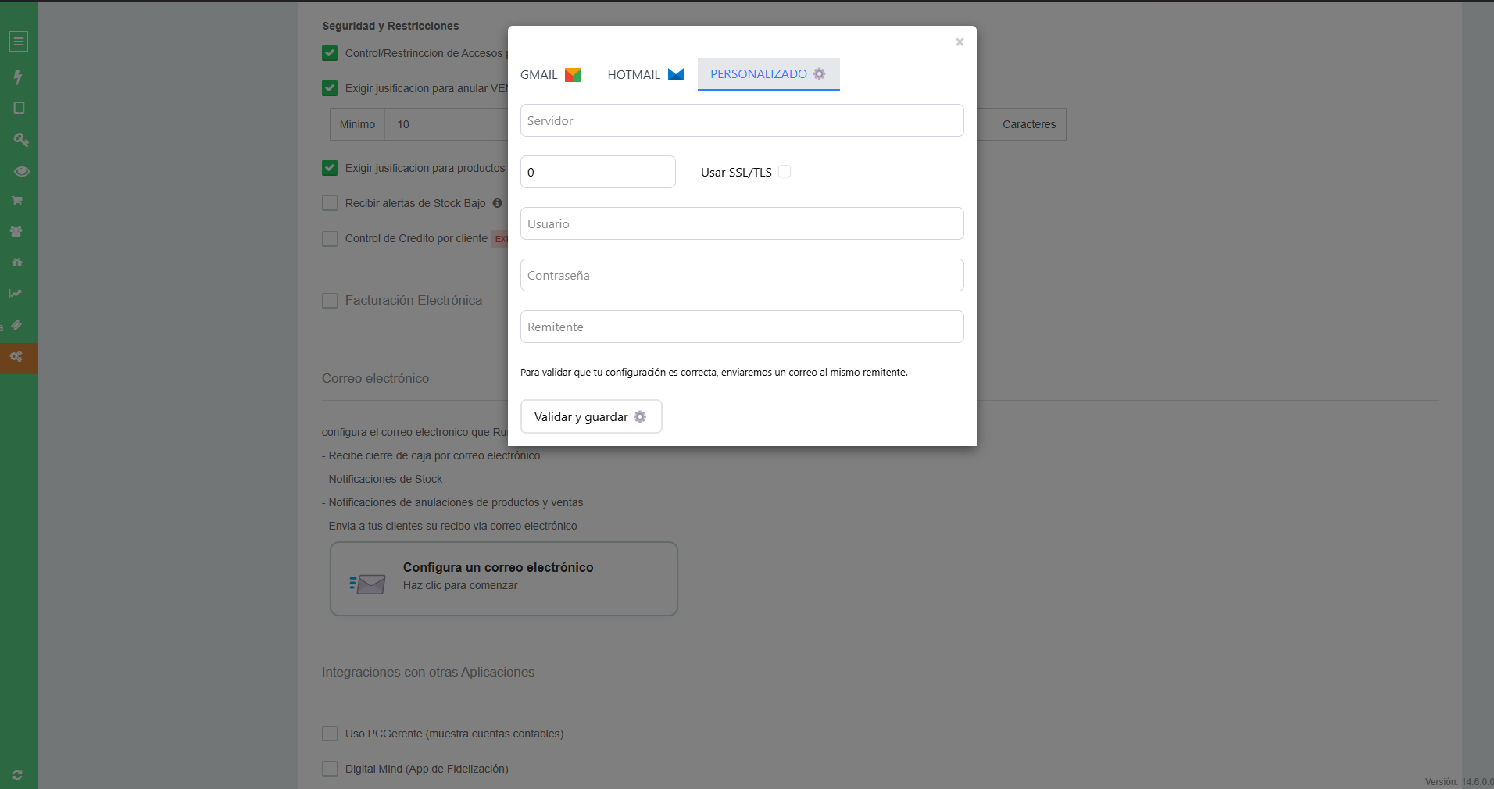The image size is (1494, 789).
Task: Enable Control de Credito por cliente
Action: pyautogui.click(x=330, y=238)
